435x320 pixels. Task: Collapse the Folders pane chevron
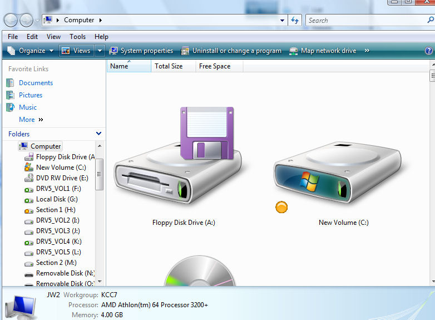[98, 134]
